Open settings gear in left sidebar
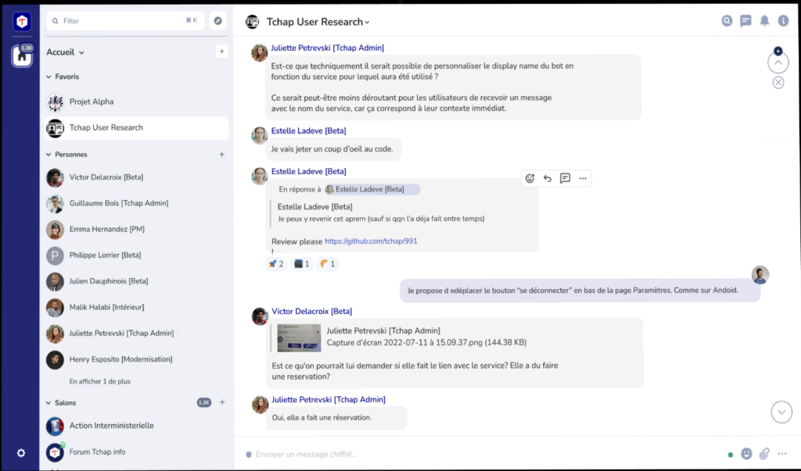801x471 pixels. click(21, 453)
